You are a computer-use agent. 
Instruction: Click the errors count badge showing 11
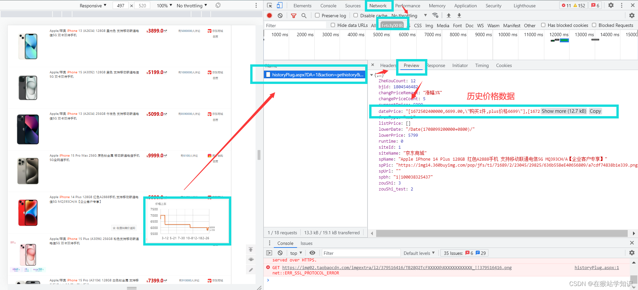click(x=566, y=5)
